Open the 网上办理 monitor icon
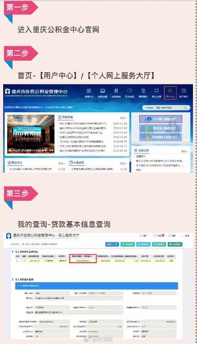Screen dimensions: 197x344 [x=157, y=93]
